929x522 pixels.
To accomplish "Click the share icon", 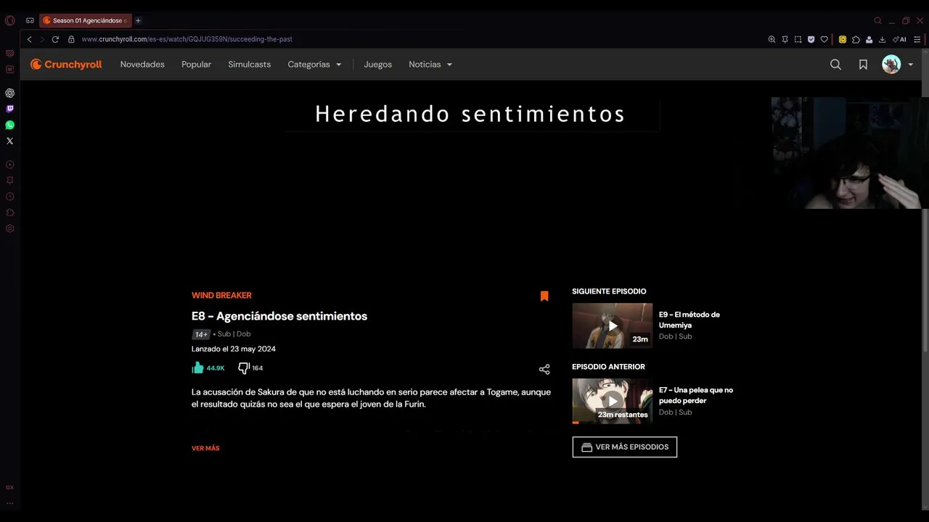I will coord(544,370).
